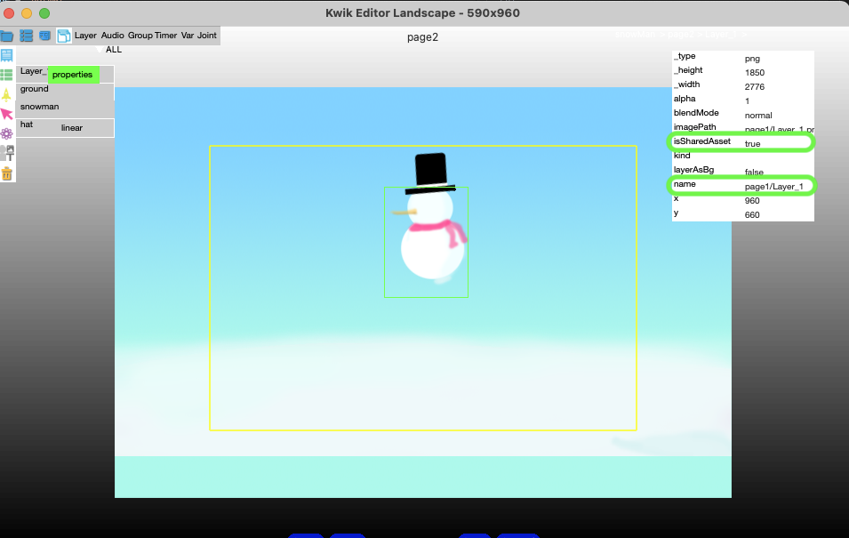Screen dimensions: 849x538
Task: Open the blendMode normal value
Action: (758, 115)
